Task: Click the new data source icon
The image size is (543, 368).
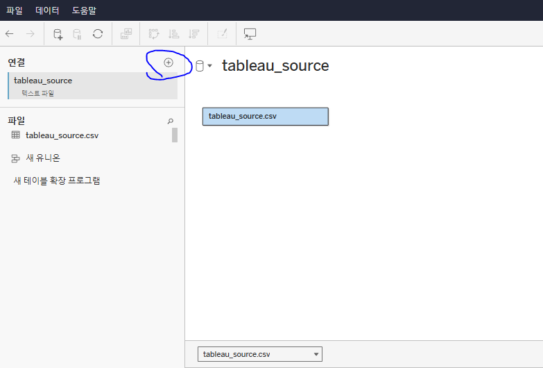Action: click(58, 34)
